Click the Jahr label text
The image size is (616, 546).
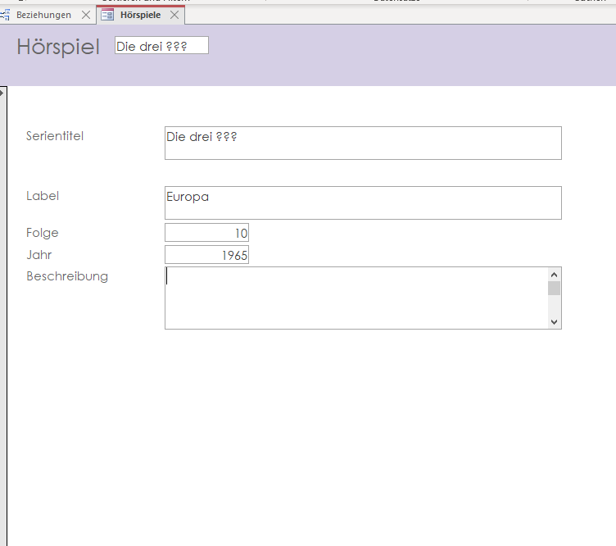(38, 255)
